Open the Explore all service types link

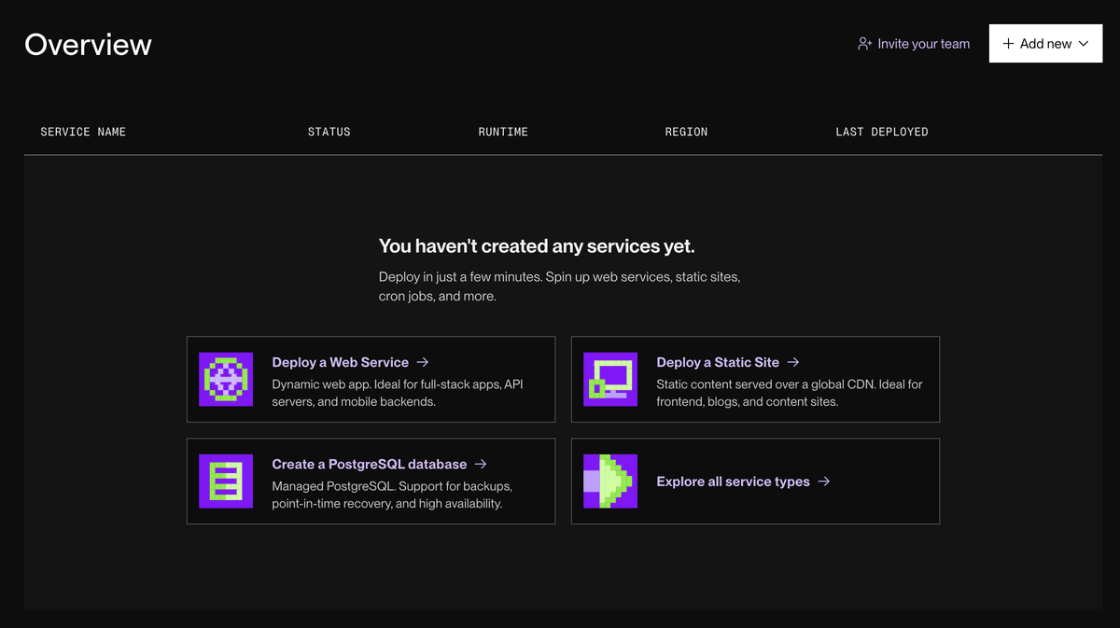coord(733,481)
